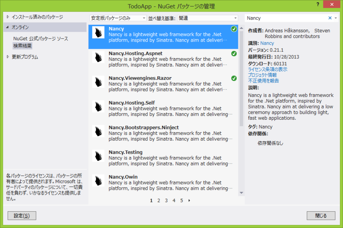Click package list scroll down arrow

(x=241, y=193)
